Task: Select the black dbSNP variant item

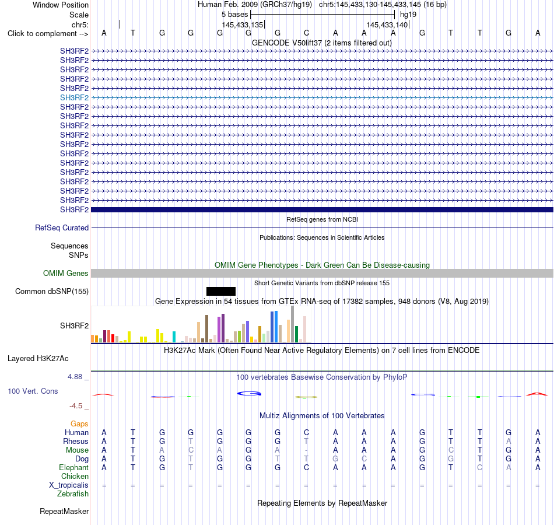Action: pyautogui.click(x=221, y=291)
